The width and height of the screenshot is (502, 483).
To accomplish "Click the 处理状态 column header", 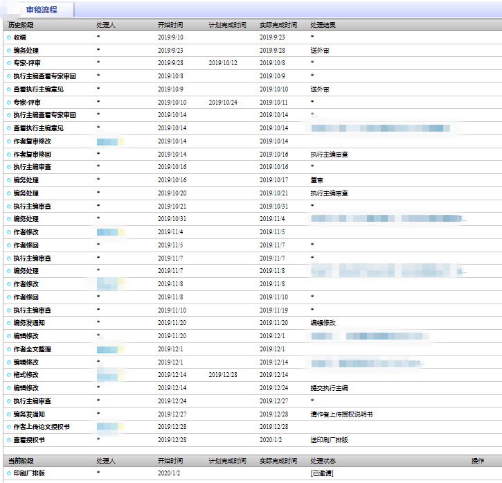I will click(x=323, y=461).
